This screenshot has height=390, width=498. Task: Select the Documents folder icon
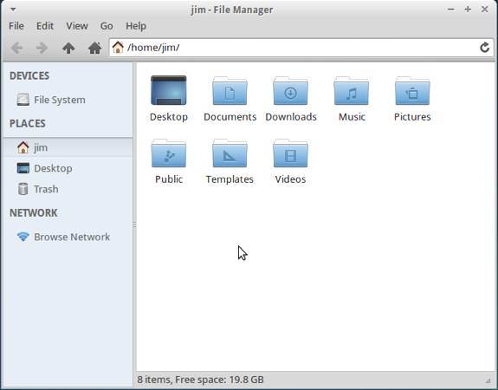pos(230,91)
